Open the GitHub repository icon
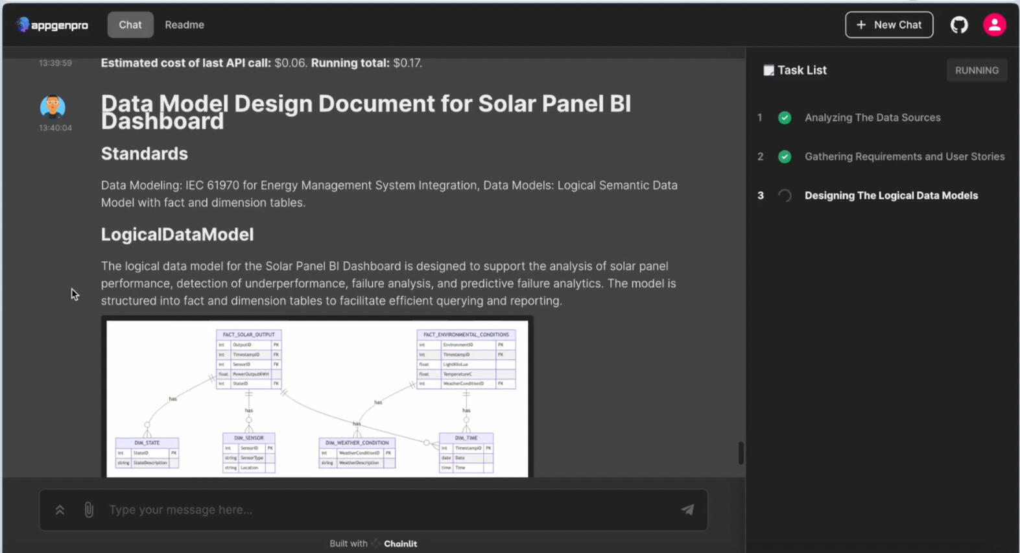Screen dimensions: 1020x553 point(959,25)
